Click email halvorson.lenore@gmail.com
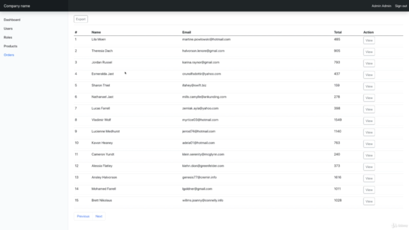The width and height of the screenshot is (409, 230). click(203, 51)
